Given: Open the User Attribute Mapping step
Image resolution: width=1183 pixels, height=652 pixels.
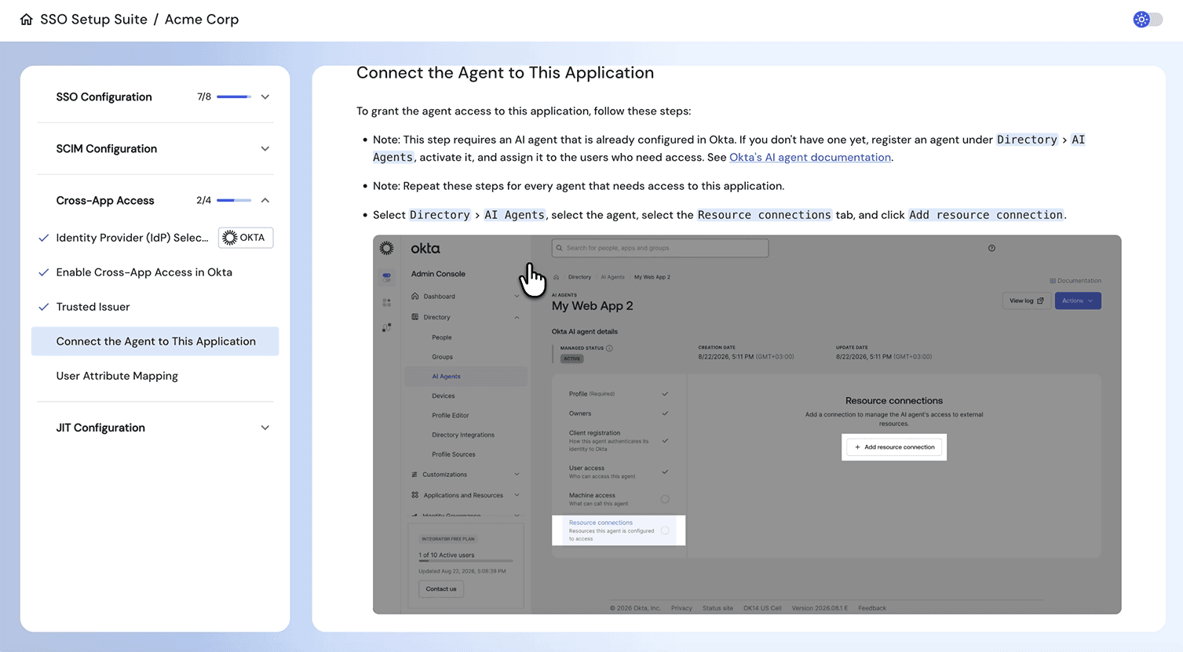Looking at the screenshot, I should pyautogui.click(x=117, y=376).
